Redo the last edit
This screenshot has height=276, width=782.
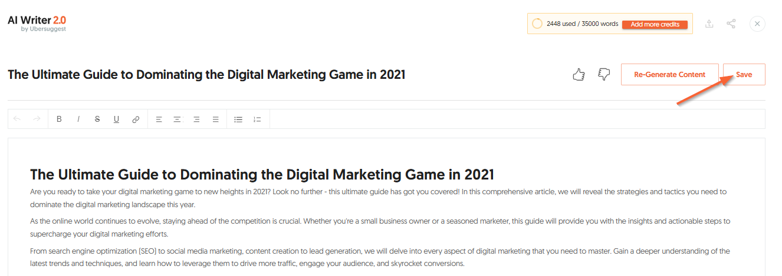(37, 119)
